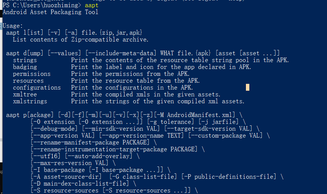Click the strings subcommand word
Screen dimensions: 327x194
tap(25, 60)
